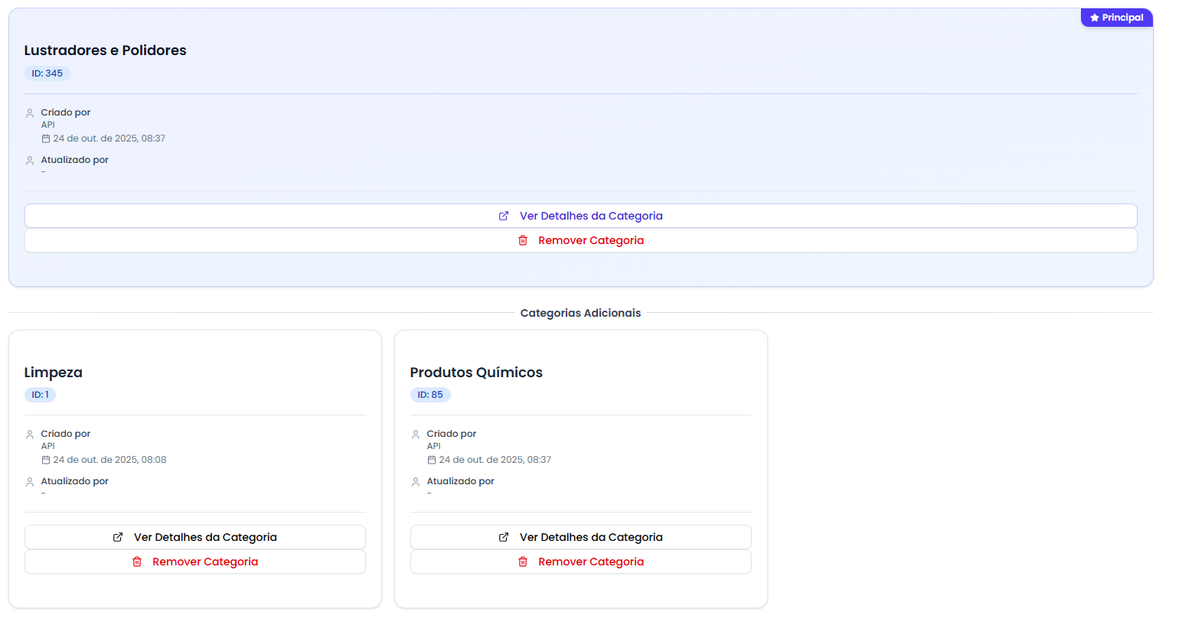Click the Produtos Químicos card title
The height and width of the screenshot is (622, 1182).
click(476, 373)
